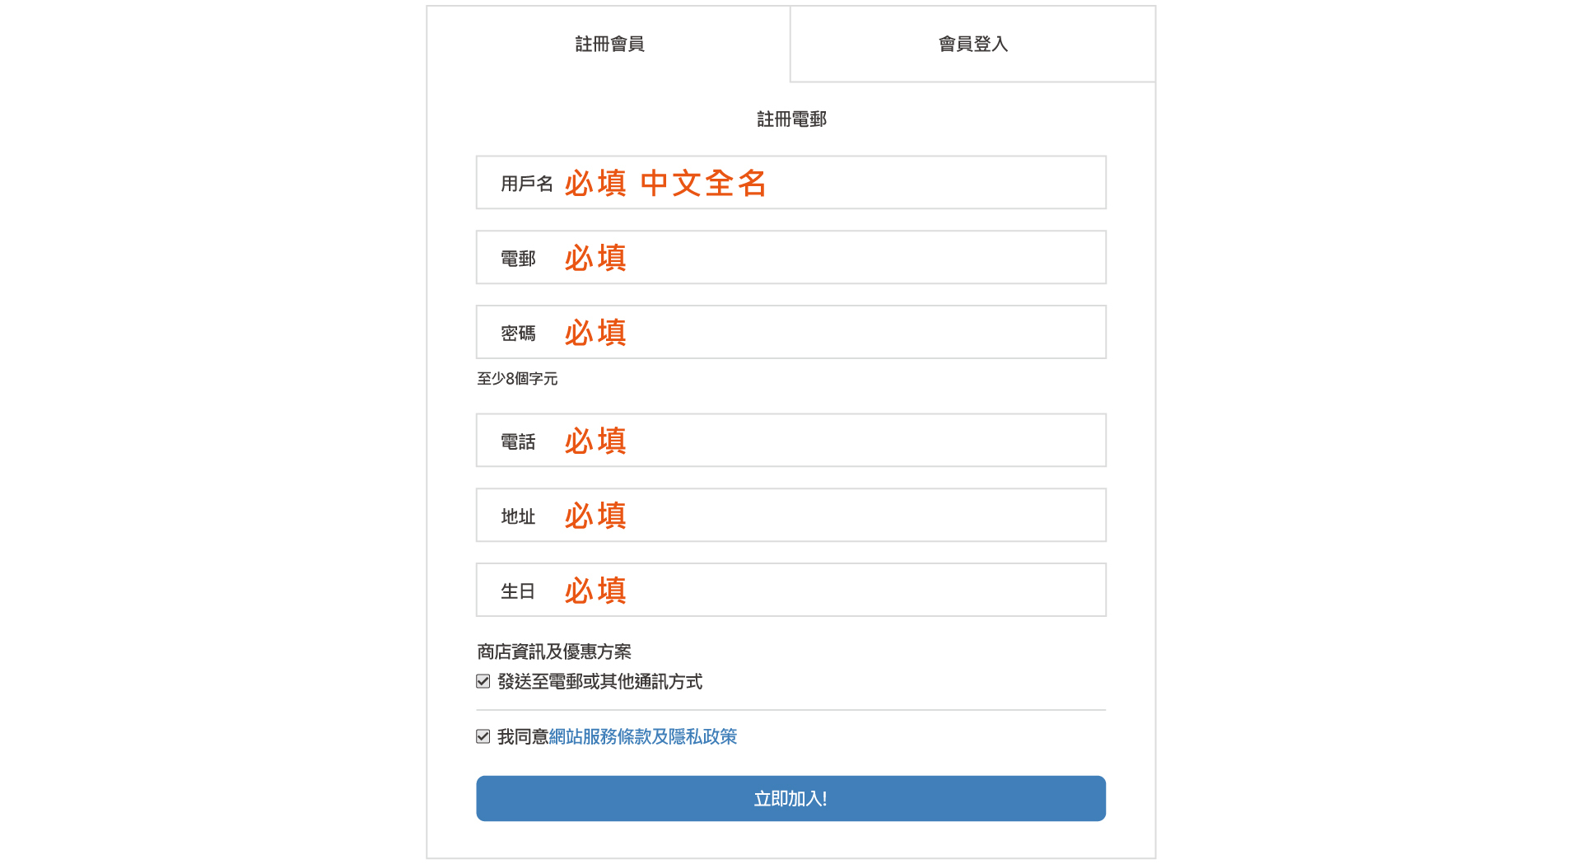Switch to the 註冊會員 tab
Screen dimensions: 1581x864
click(x=609, y=44)
